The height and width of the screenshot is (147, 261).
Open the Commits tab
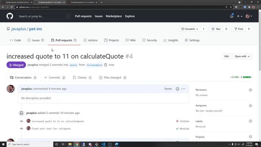coord(55,78)
